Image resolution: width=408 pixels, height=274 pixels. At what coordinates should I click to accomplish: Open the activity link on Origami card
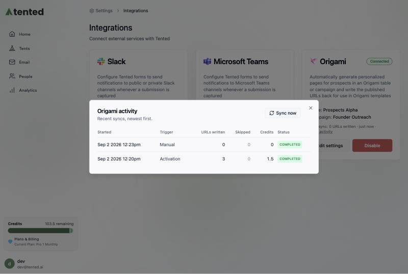coord(326,132)
